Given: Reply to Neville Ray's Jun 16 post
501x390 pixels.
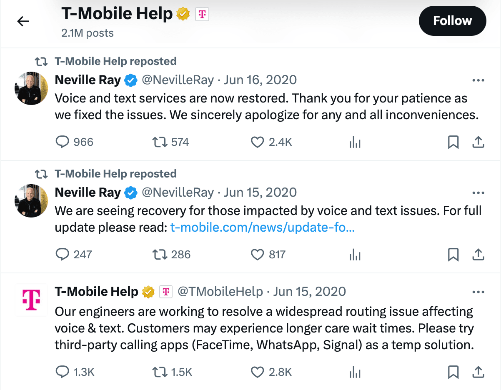Looking at the screenshot, I should click(63, 142).
